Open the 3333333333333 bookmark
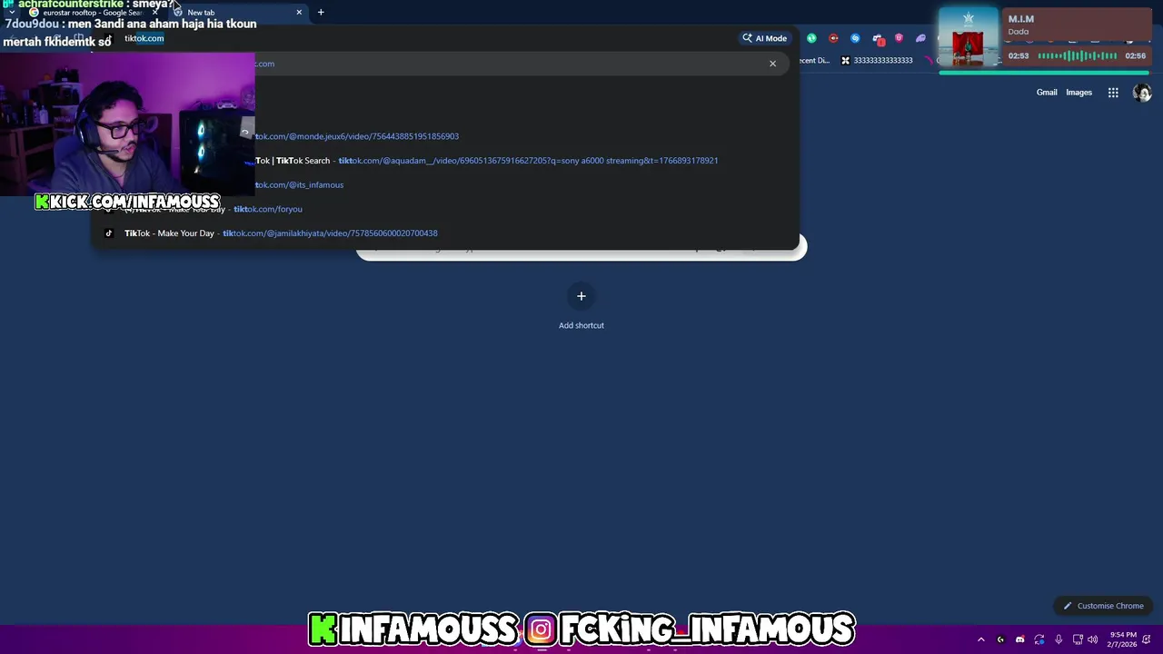This screenshot has height=654, width=1163. point(877,61)
